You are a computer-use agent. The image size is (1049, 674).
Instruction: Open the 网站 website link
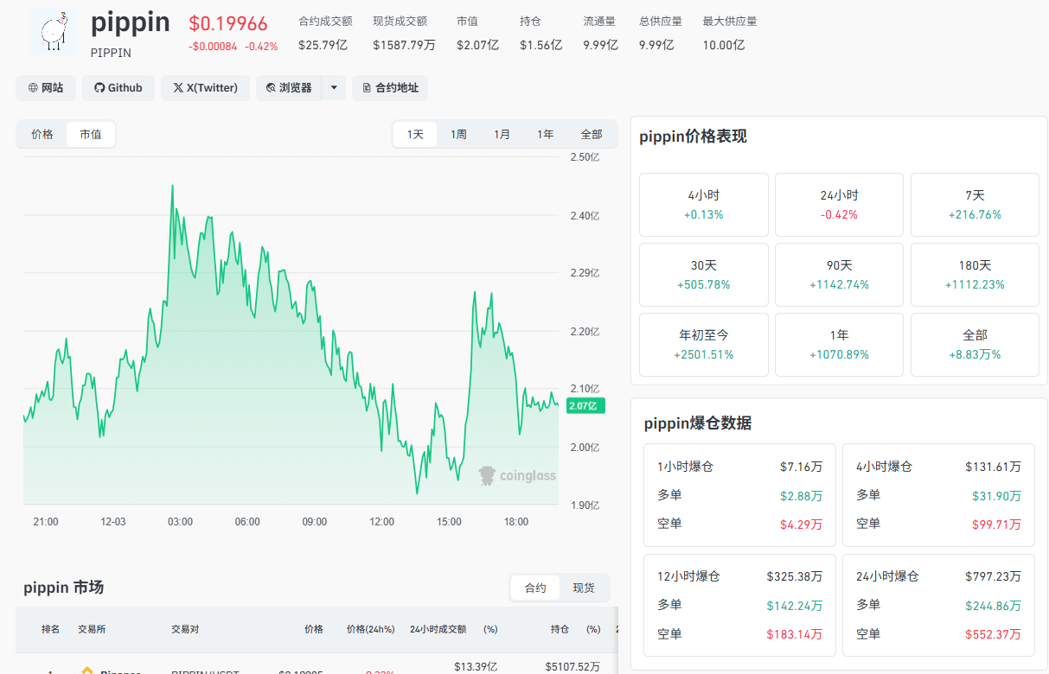(x=46, y=87)
